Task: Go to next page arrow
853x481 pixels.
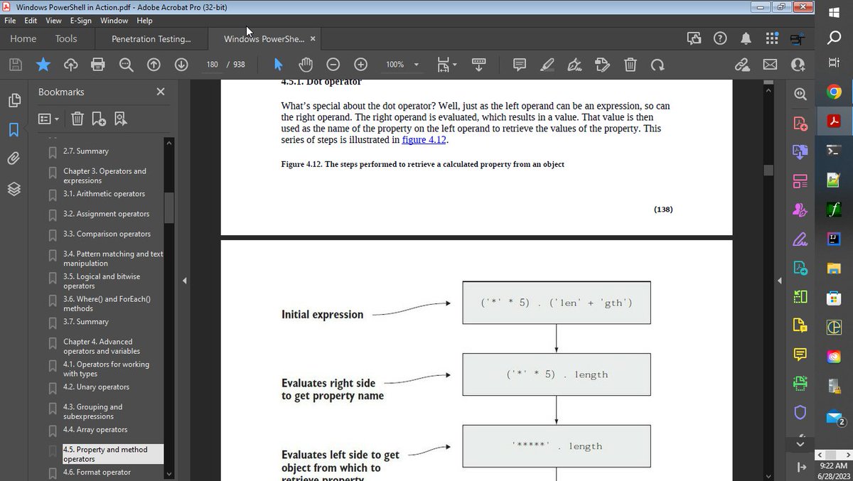Action: click(181, 65)
